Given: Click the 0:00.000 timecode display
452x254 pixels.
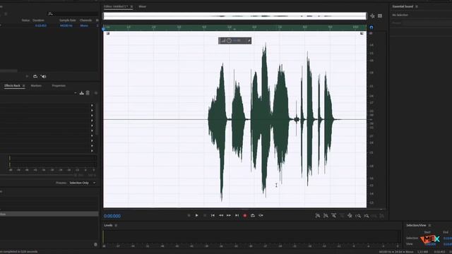Looking at the screenshot, I should pyautogui.click(x=112, y=216).
